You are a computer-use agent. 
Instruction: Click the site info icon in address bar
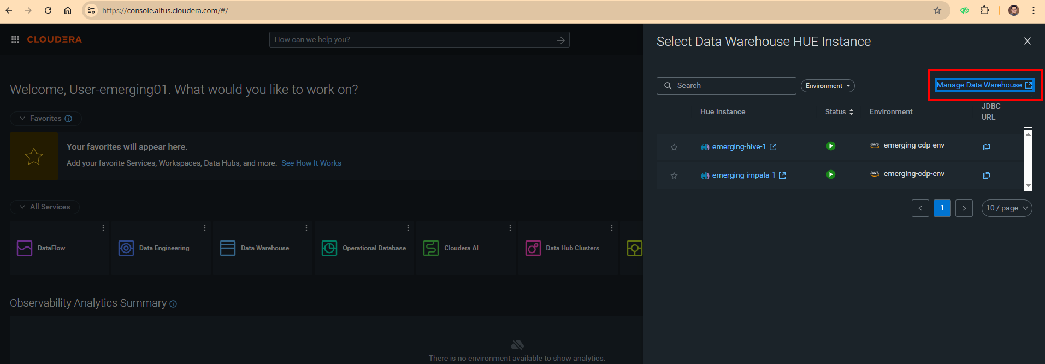pos(91,10)
